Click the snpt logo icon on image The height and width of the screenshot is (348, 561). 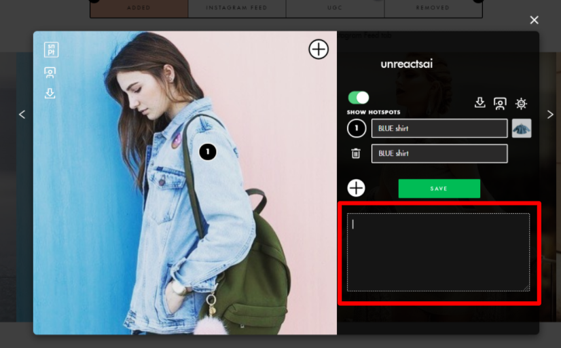[x=51, y=50]
